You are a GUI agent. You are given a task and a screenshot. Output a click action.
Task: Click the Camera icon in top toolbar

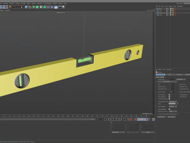[x=59, y=7]
